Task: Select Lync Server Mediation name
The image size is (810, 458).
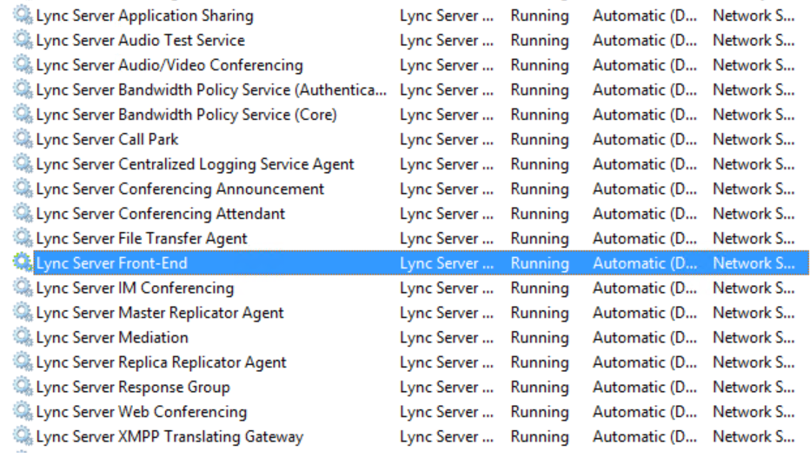Action: coord(112,338)
